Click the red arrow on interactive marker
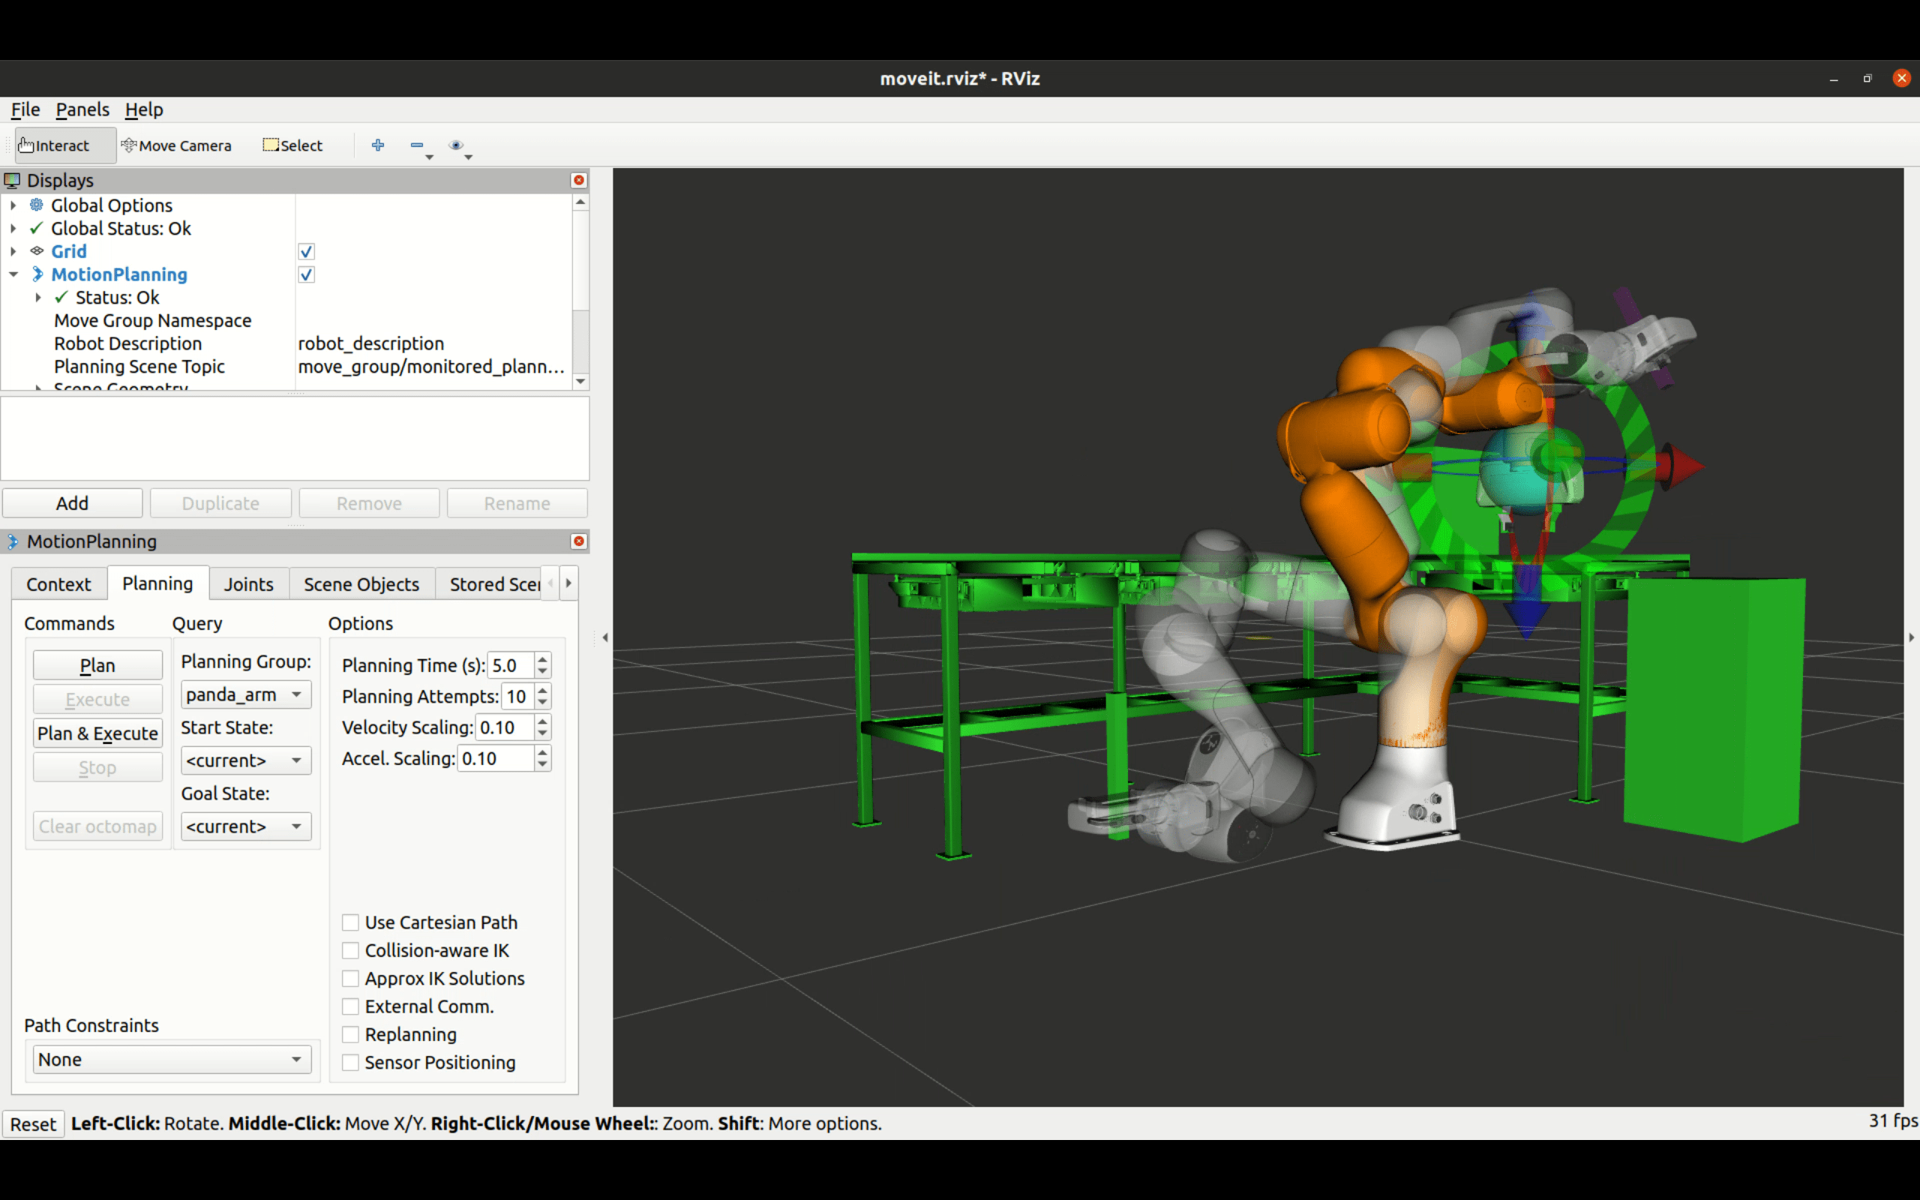 tap(1681, 466)
